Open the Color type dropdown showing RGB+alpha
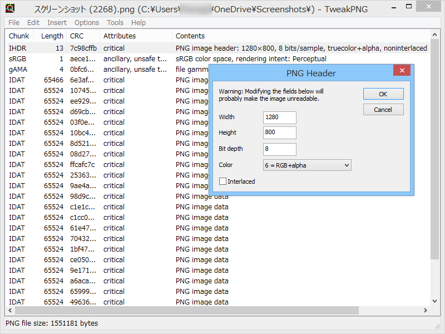This screenshot has width=445, height=334. tap(307, 165)
